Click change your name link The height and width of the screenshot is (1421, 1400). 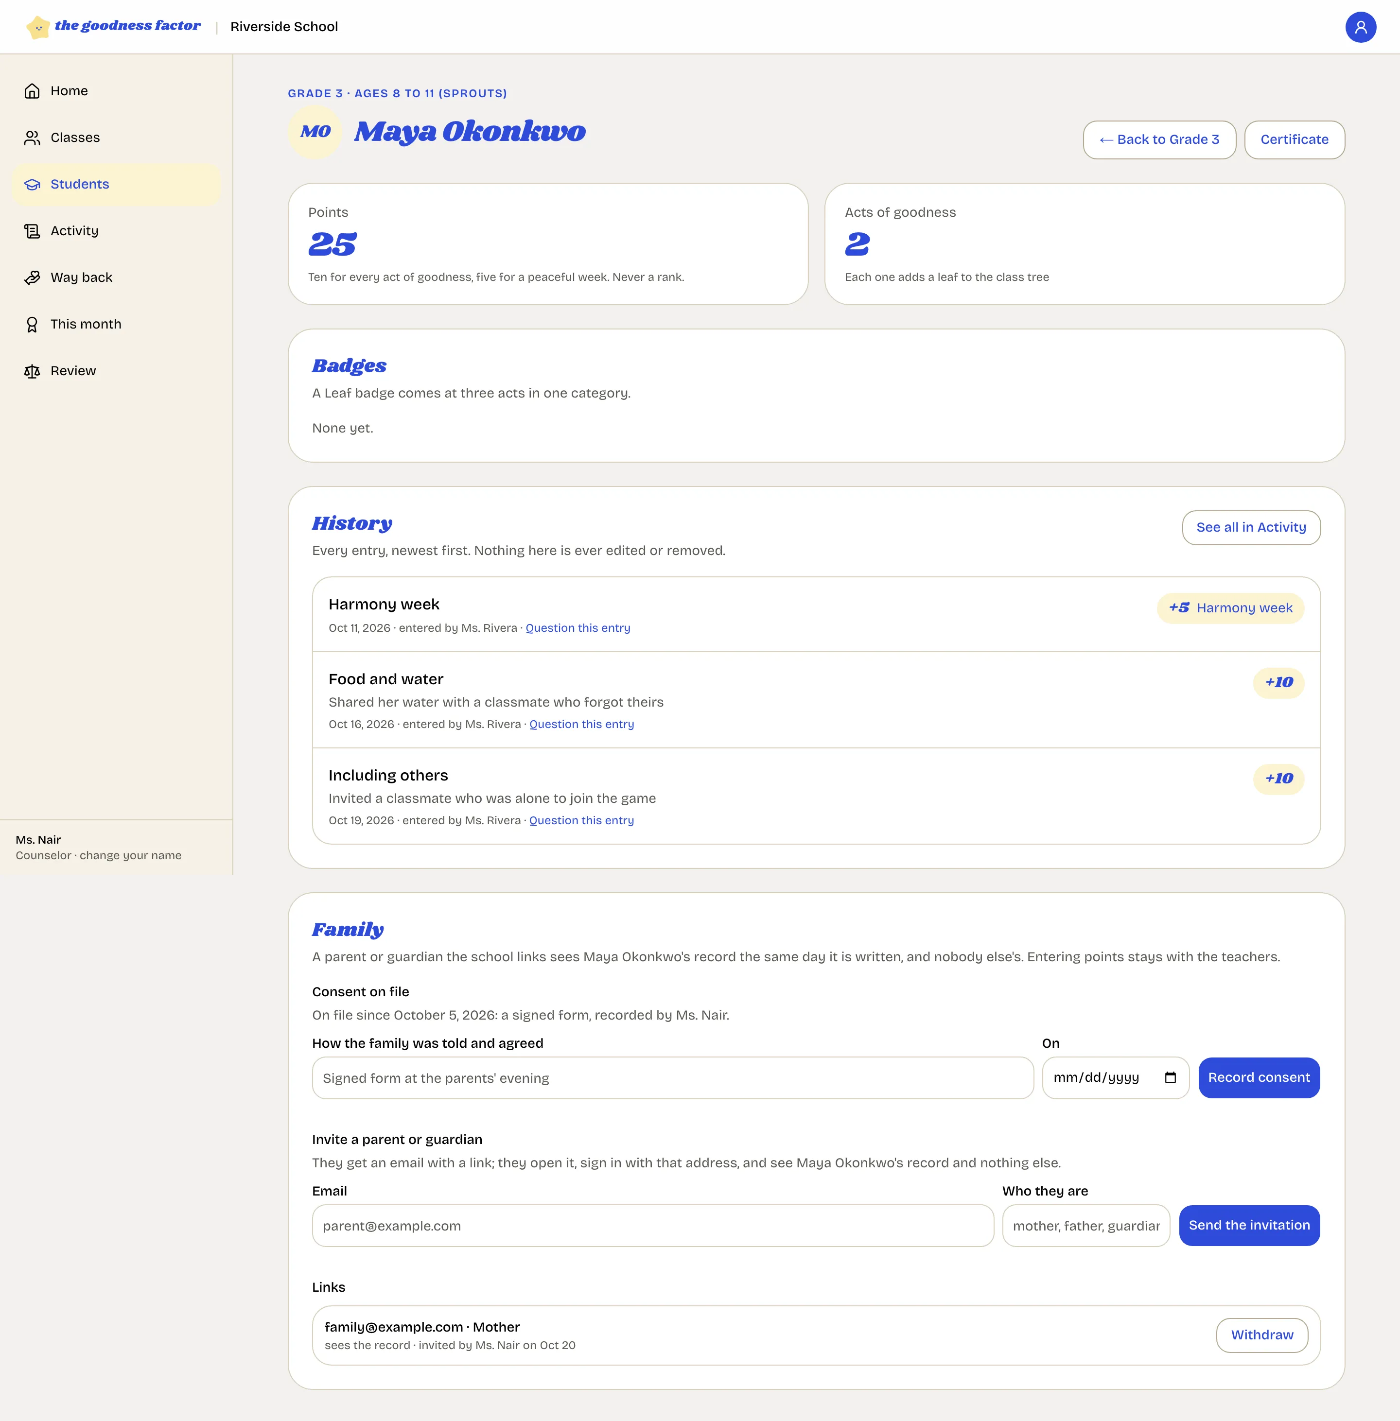tap(130, 856)
